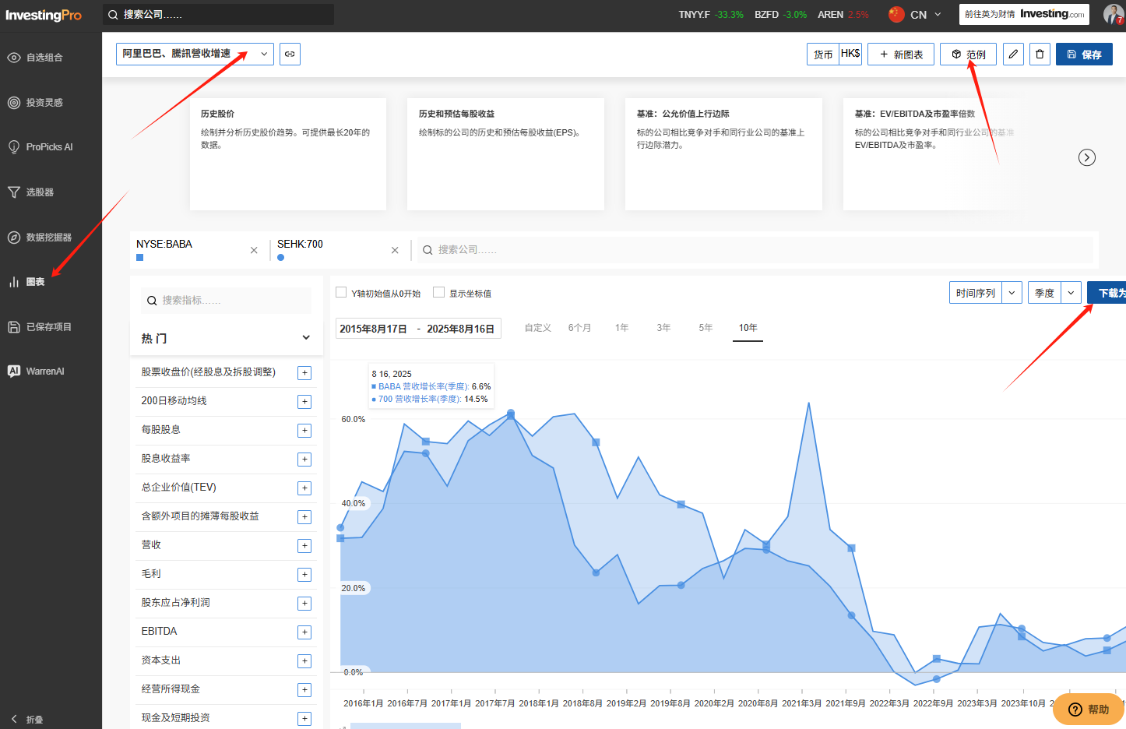The width and height of the screenshot is (1126, 729).
Task: Click the BABA blue square series marker
Action: click(x=140, y=258)
